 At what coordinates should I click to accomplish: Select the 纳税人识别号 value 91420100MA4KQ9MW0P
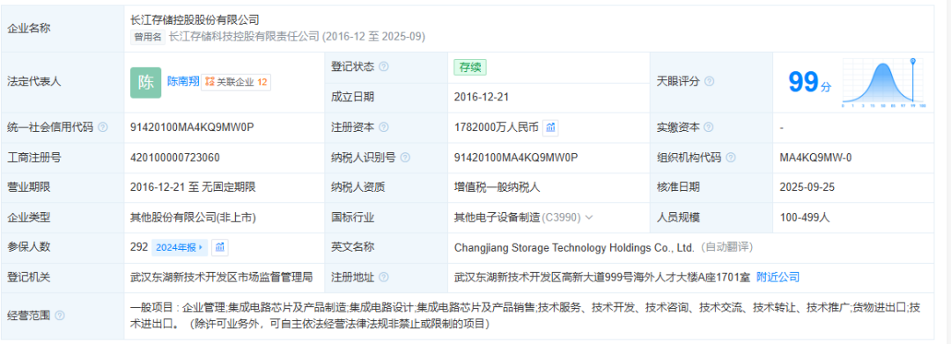click(x=515, y=157)
